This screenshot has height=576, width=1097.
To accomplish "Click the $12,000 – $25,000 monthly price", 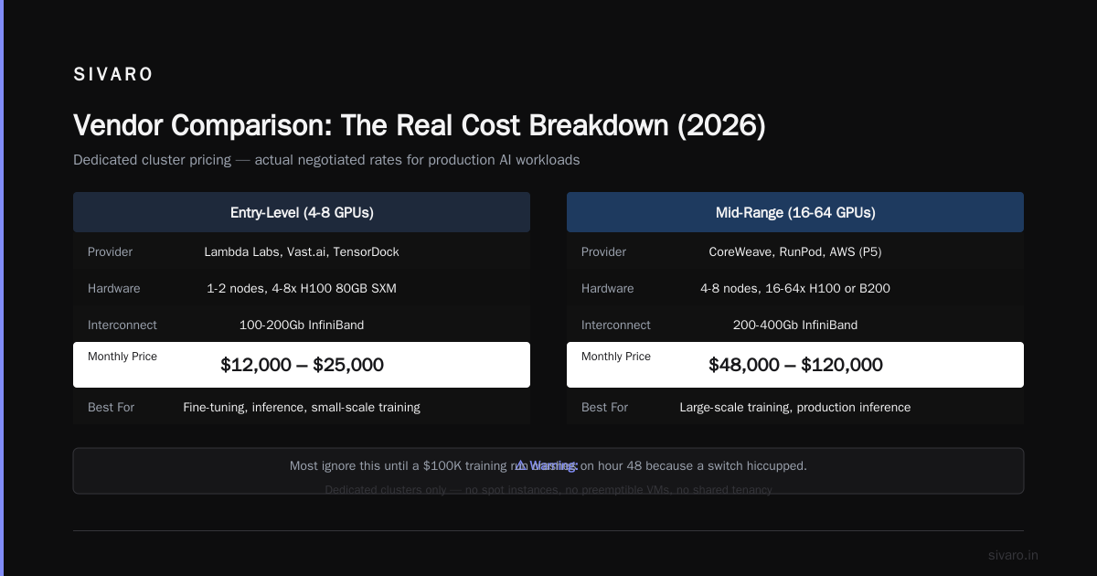I will click(x=302, y=365).
